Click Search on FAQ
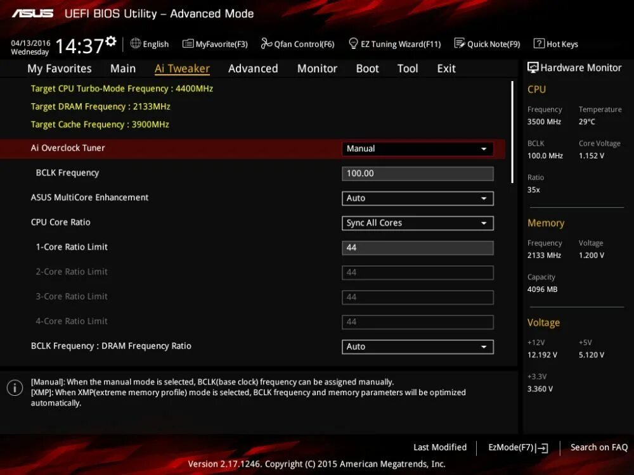This screenshot has height=475, width=634. [x=599, y=447]
